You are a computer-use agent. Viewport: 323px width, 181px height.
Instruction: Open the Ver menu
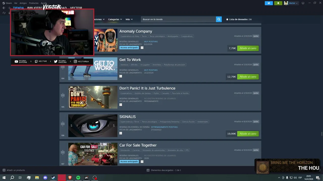tap(16, 3)
